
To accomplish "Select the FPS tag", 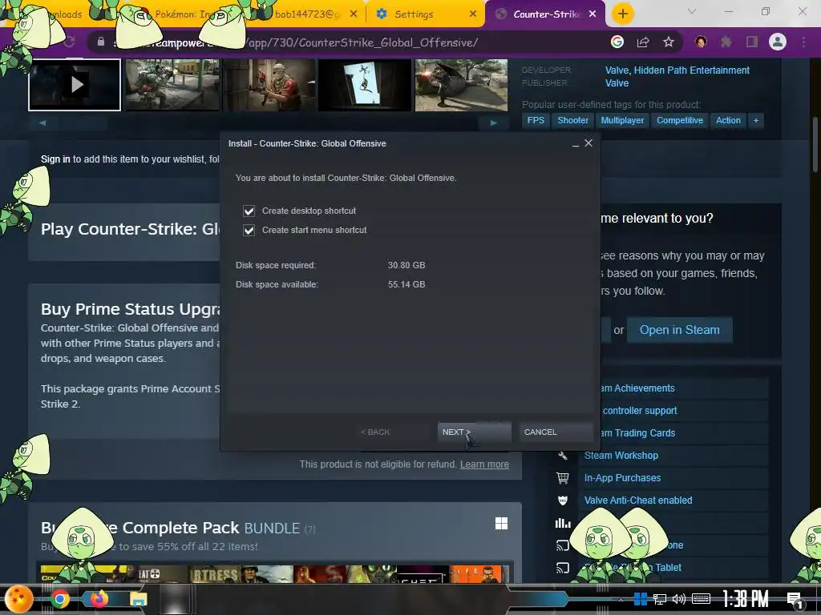I will pos(536,120).
